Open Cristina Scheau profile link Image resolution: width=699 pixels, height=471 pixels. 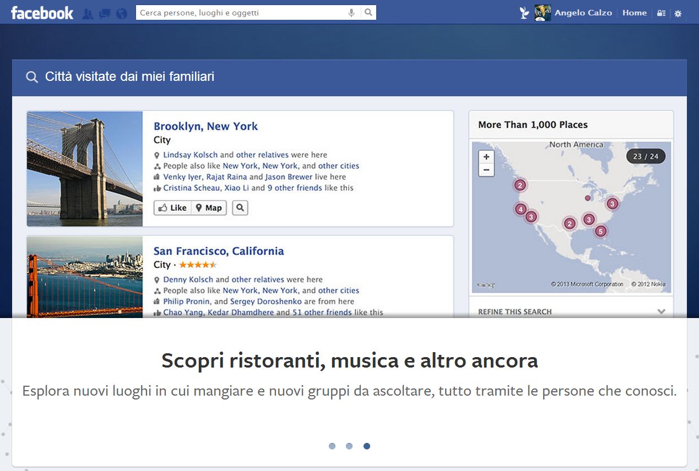coord(192,188)
